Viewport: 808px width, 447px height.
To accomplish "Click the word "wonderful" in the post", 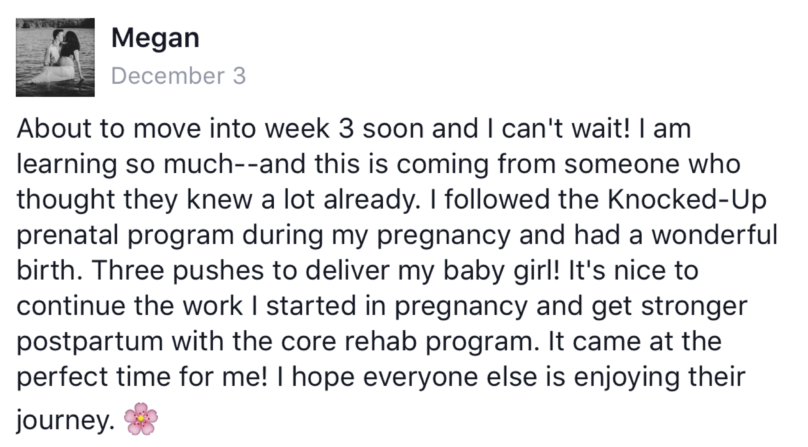I will tap(715, 236).
